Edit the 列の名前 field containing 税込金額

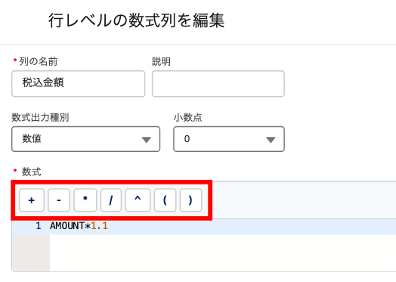coord(79,84)
